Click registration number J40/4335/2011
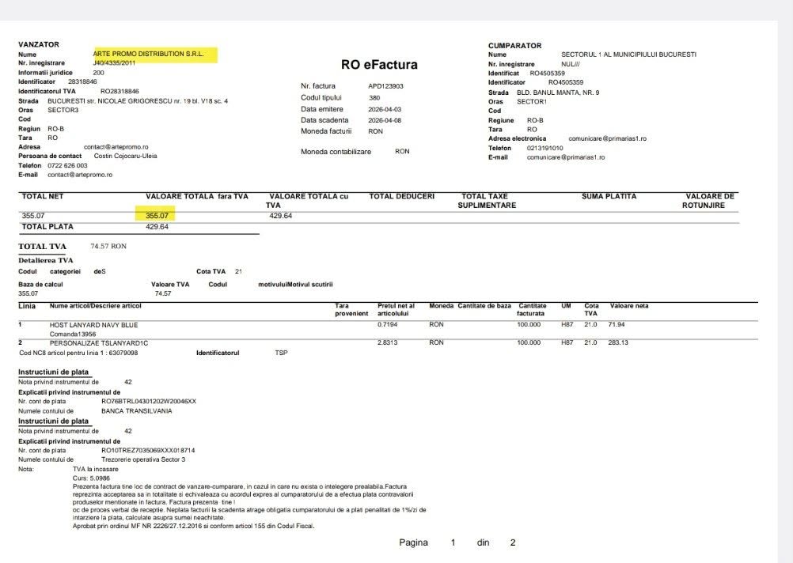This screenshot has width=793, height=563. tap(114, 63)
